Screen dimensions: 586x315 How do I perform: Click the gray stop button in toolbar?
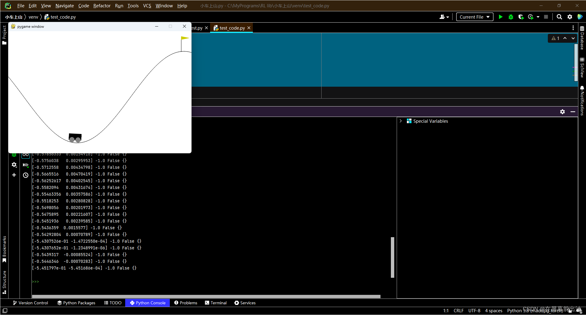[546, 17]
